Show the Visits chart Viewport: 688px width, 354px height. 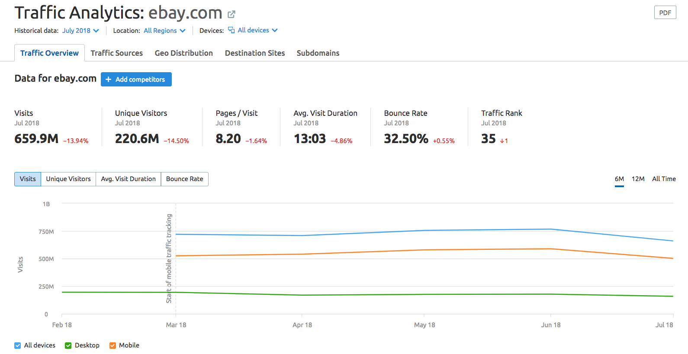click(28, 179)
